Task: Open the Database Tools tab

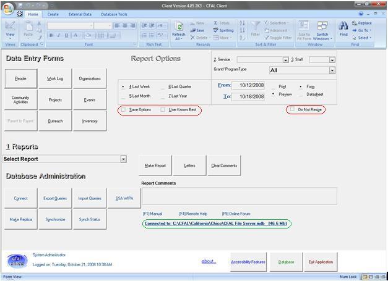Action: [x=114, y=14]
